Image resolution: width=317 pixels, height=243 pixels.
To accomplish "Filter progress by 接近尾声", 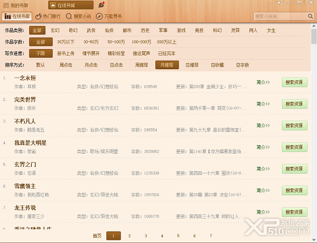I will pyautogui.click(x=142, y=53).
